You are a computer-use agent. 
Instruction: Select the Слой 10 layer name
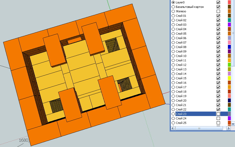click(181, 56)
